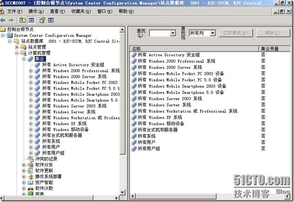Click the 所有用户组 collection icon in the list
The height and width of the screenshot is (202, 294).
pyautogui.click(x=134, y=149)
